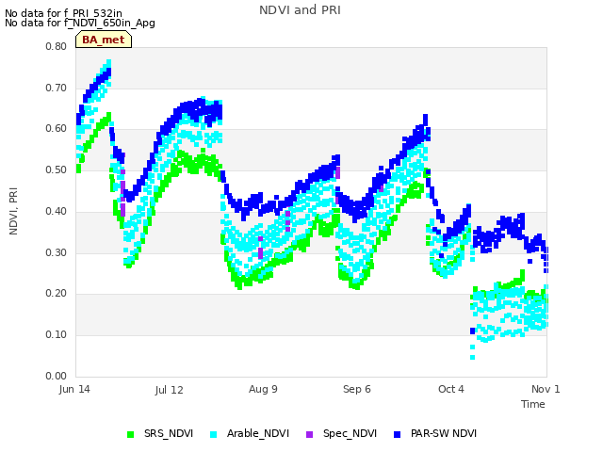Click the Jun 14 x-axis tick label
The image size is (603, 452).
(74, 389)
